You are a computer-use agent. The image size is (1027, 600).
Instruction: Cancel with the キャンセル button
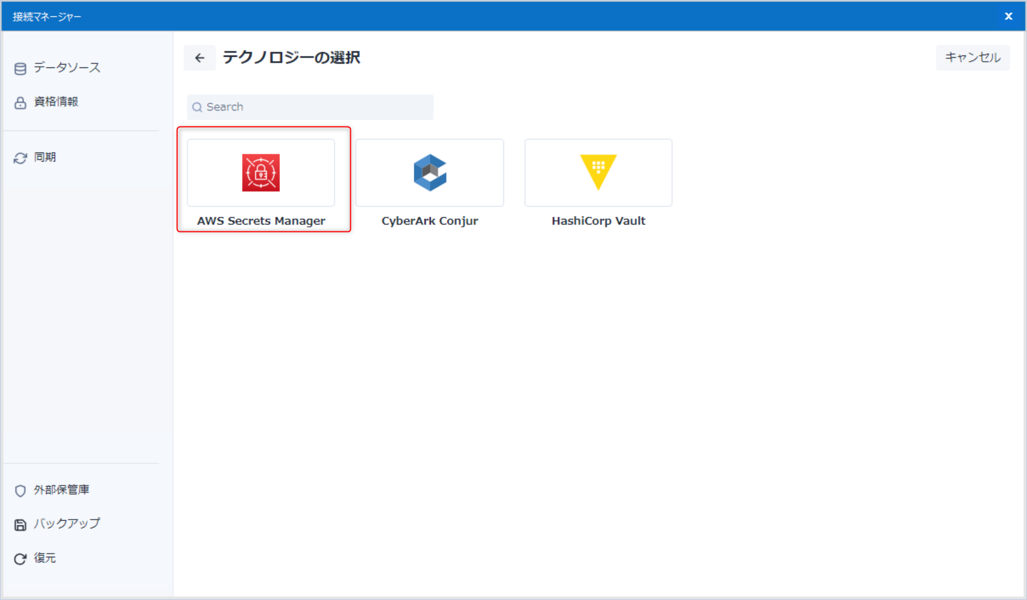click(973, 58)
